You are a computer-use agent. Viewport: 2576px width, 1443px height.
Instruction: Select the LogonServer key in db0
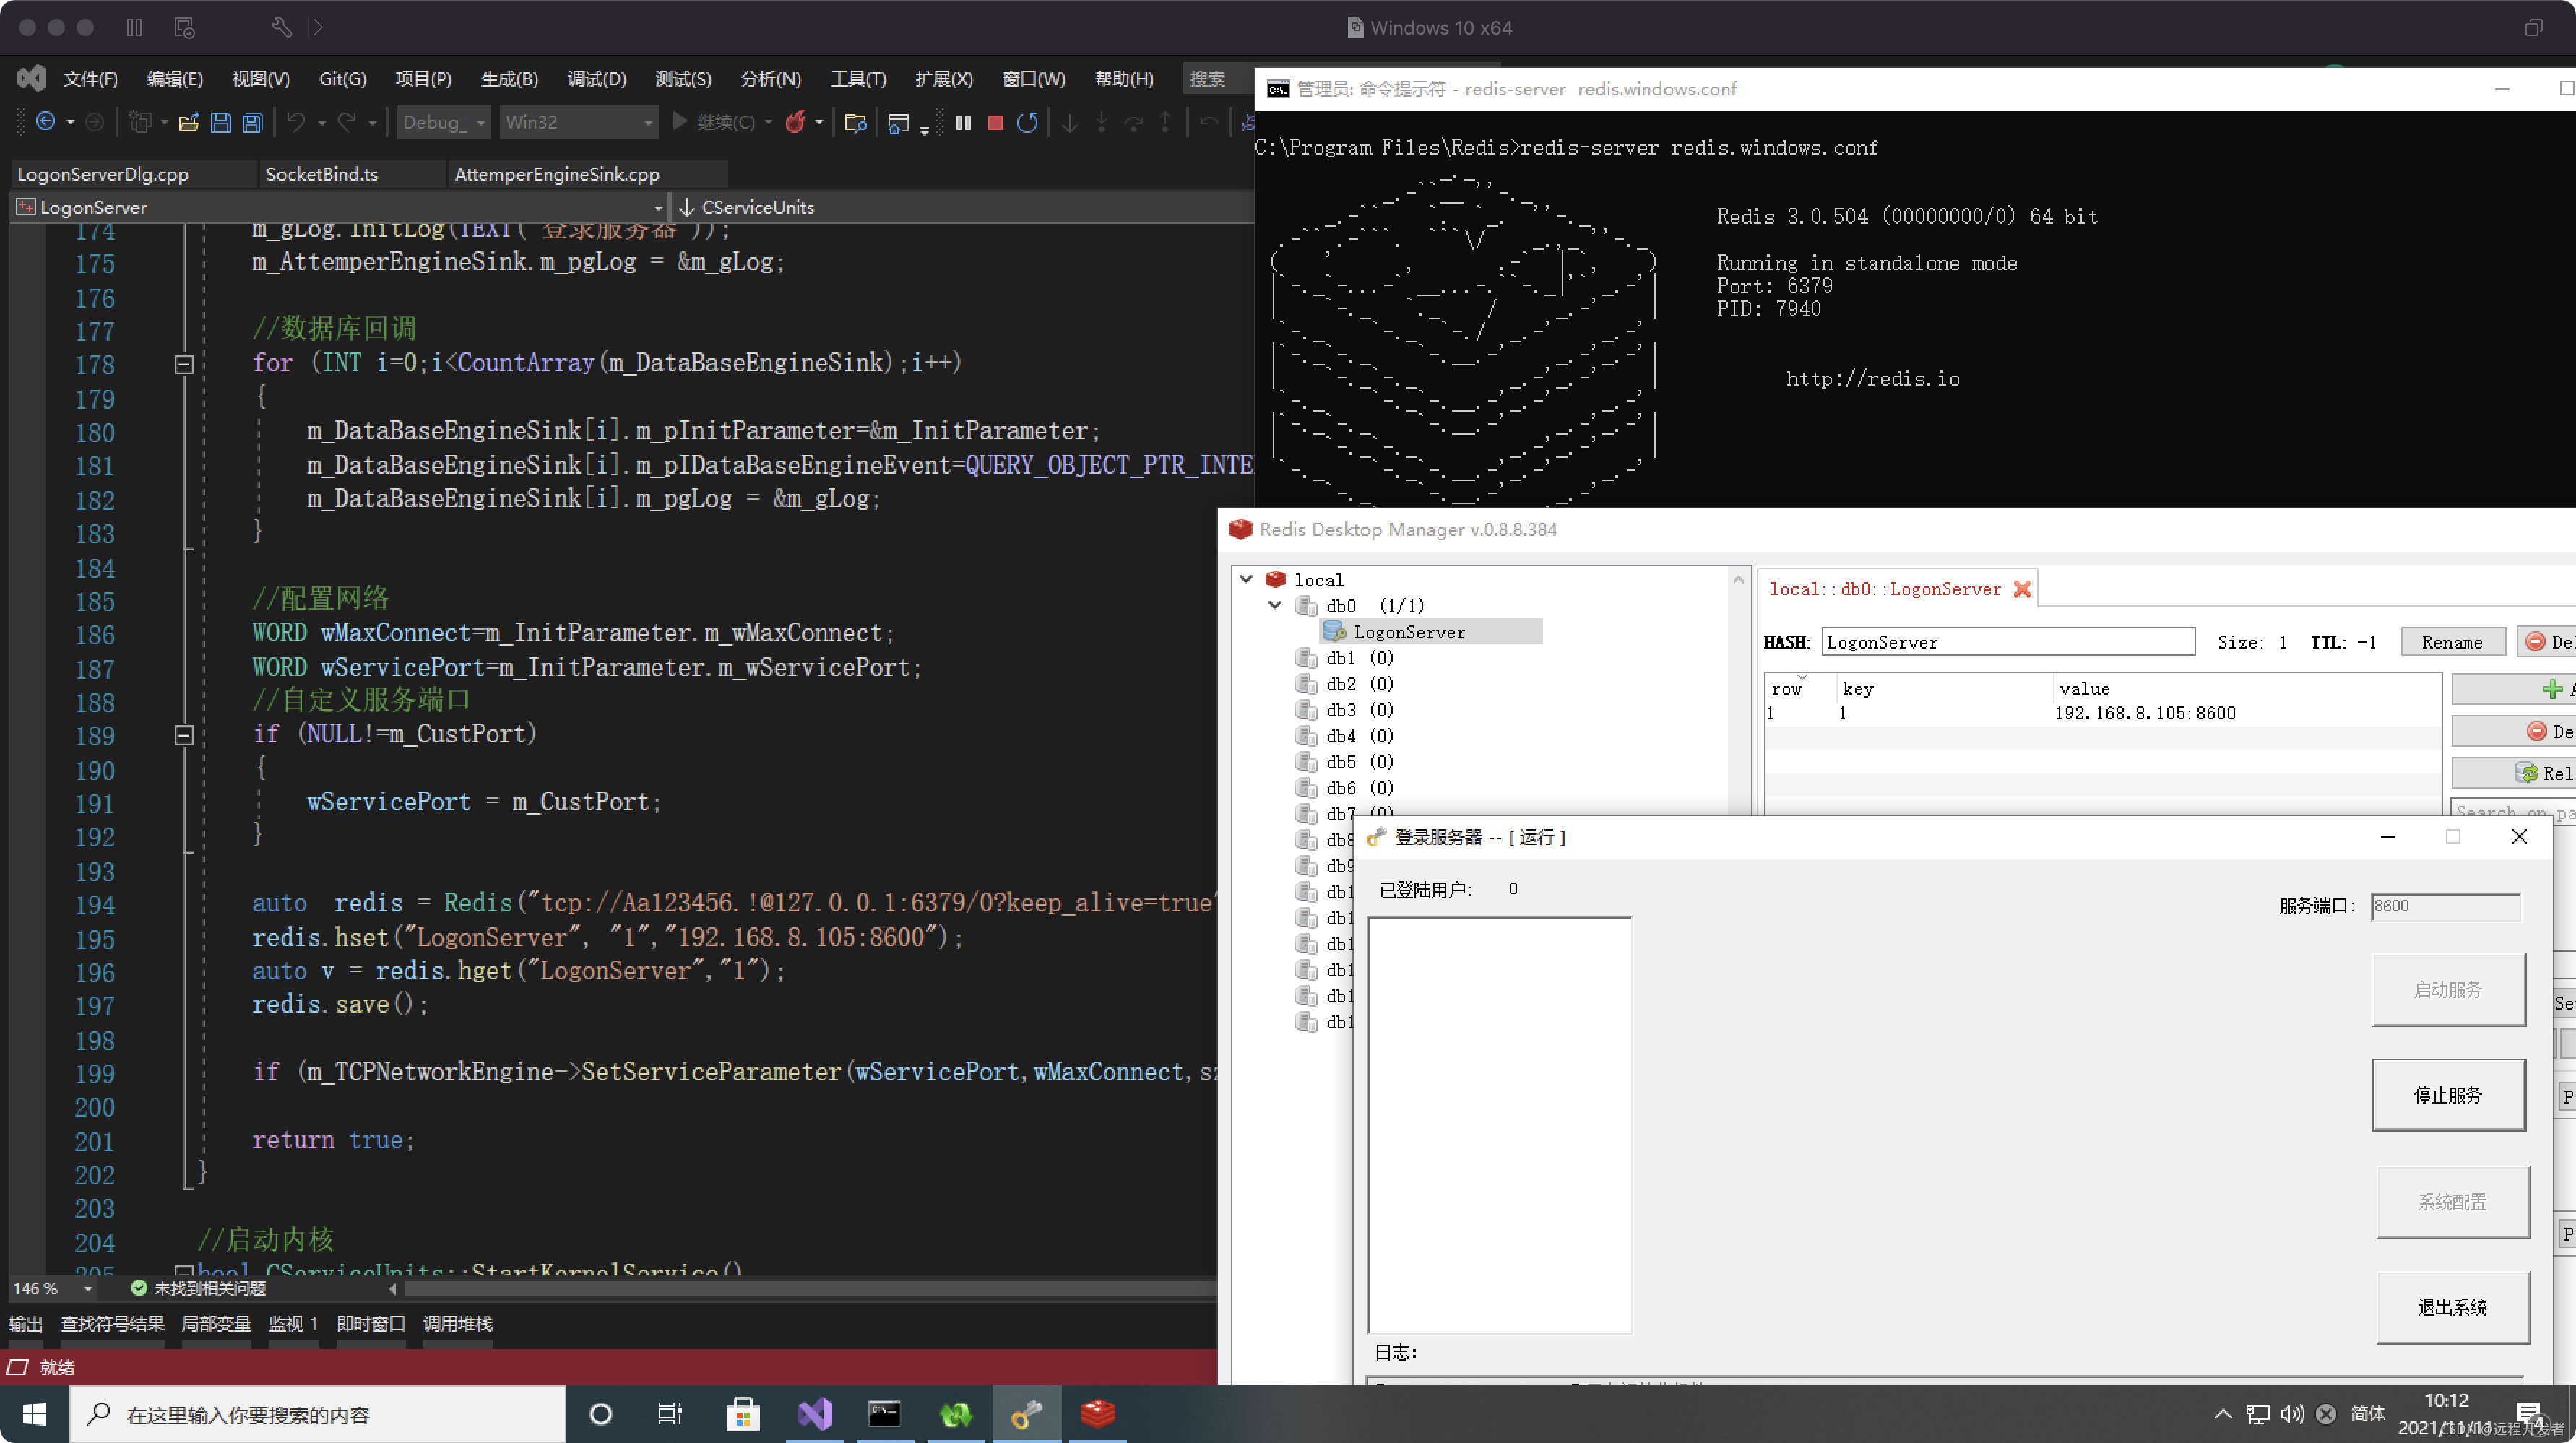click(1408, 632)
